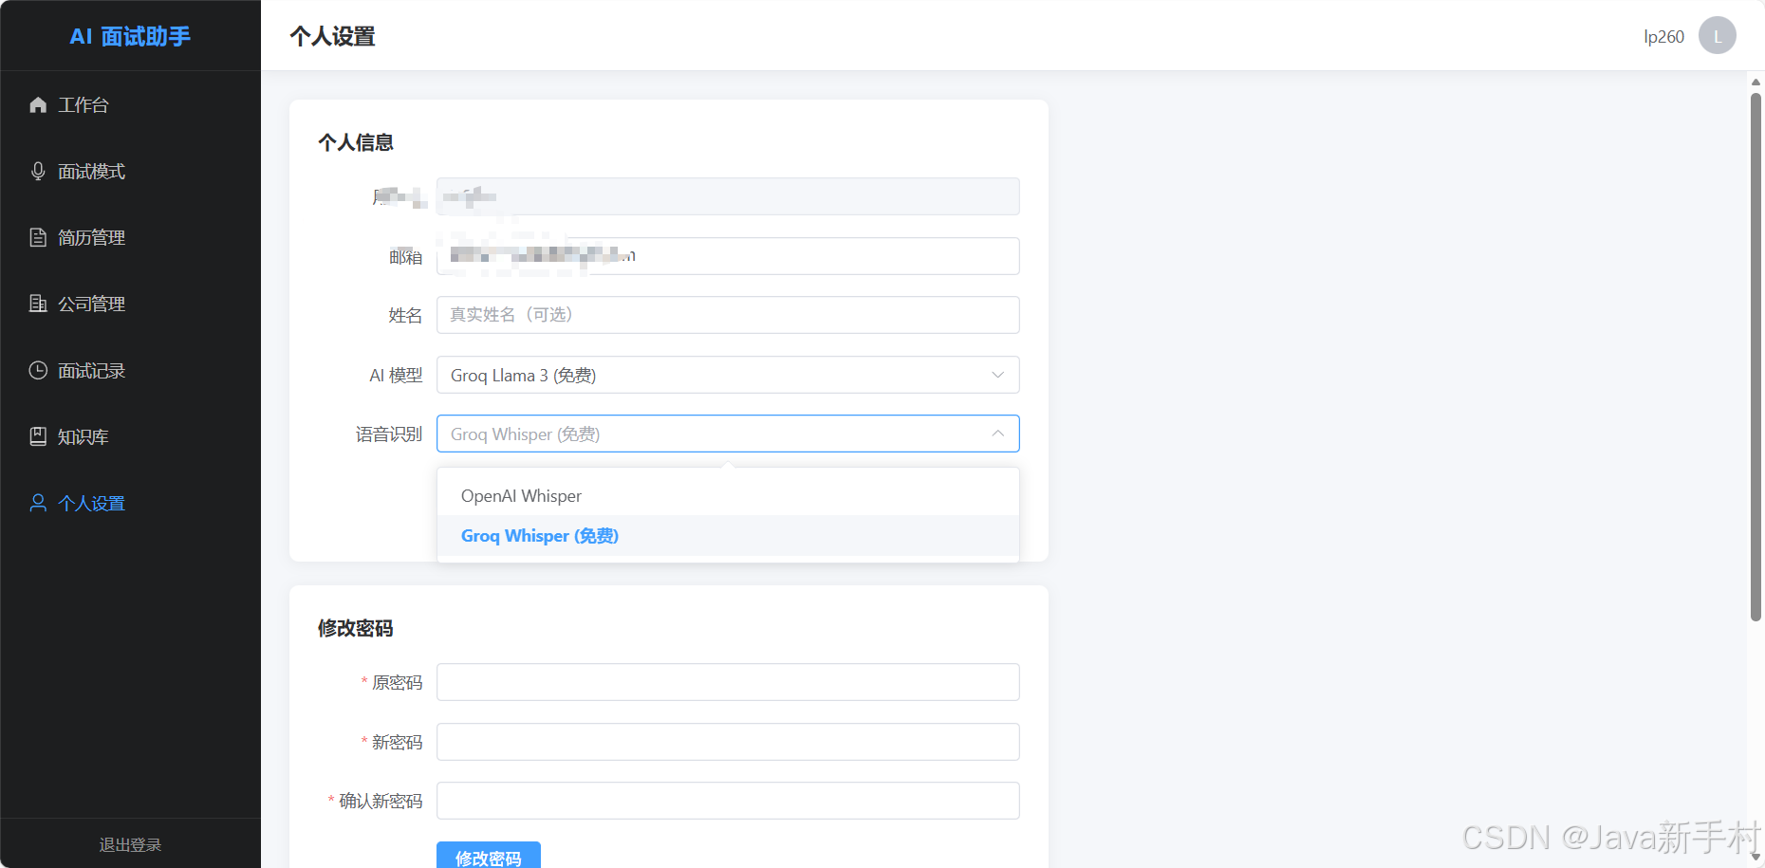Focus the 邮箱 input field

(728, 256)
